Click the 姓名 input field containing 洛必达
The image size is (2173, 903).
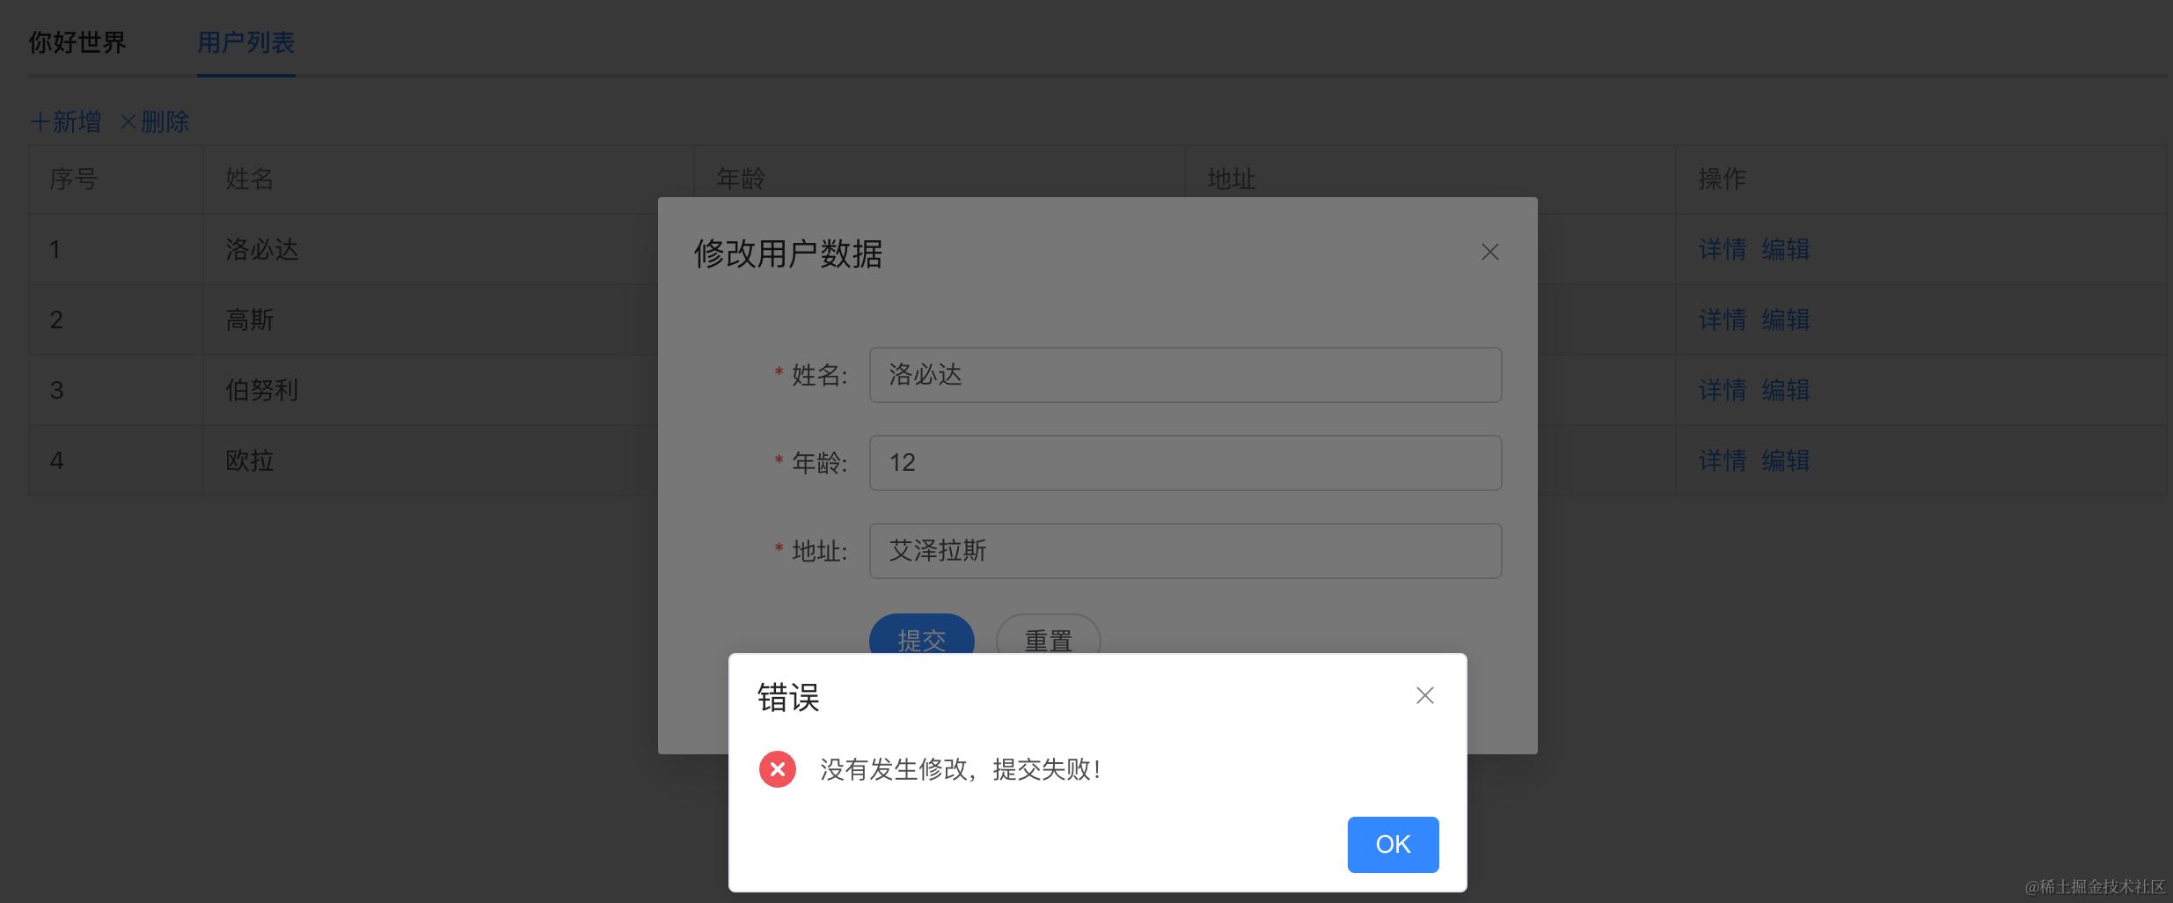[1185, 375]
